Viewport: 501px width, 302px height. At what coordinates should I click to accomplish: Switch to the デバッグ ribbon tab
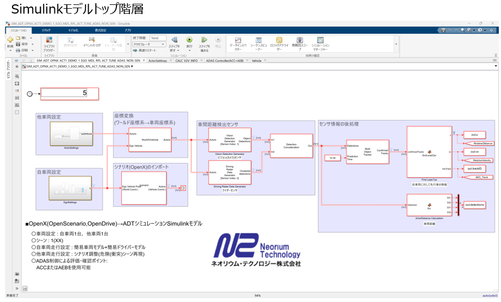coord(46,30)
